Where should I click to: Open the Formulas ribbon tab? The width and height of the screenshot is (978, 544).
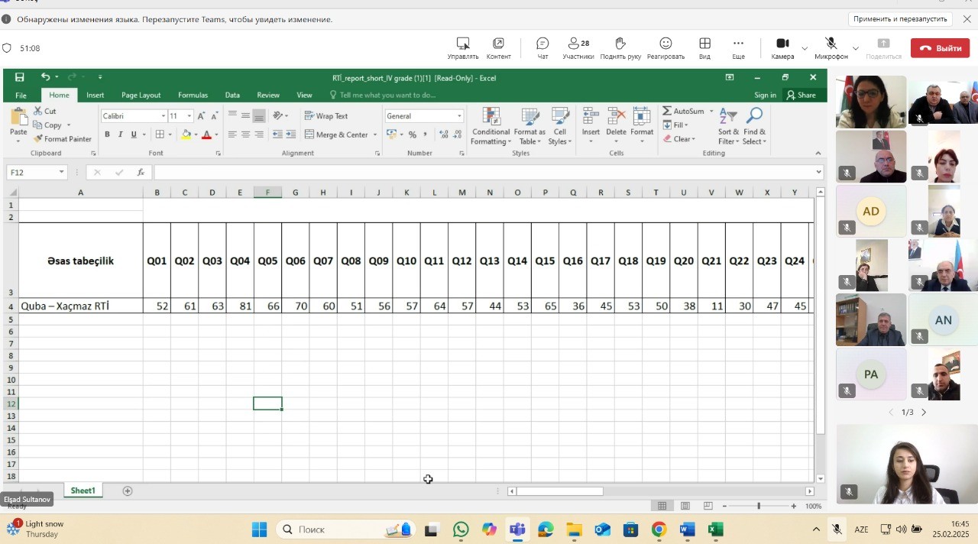[193, 96]
